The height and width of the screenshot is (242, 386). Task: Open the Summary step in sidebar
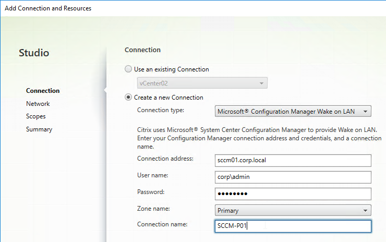pyautogui.click(x=39, y=129)
